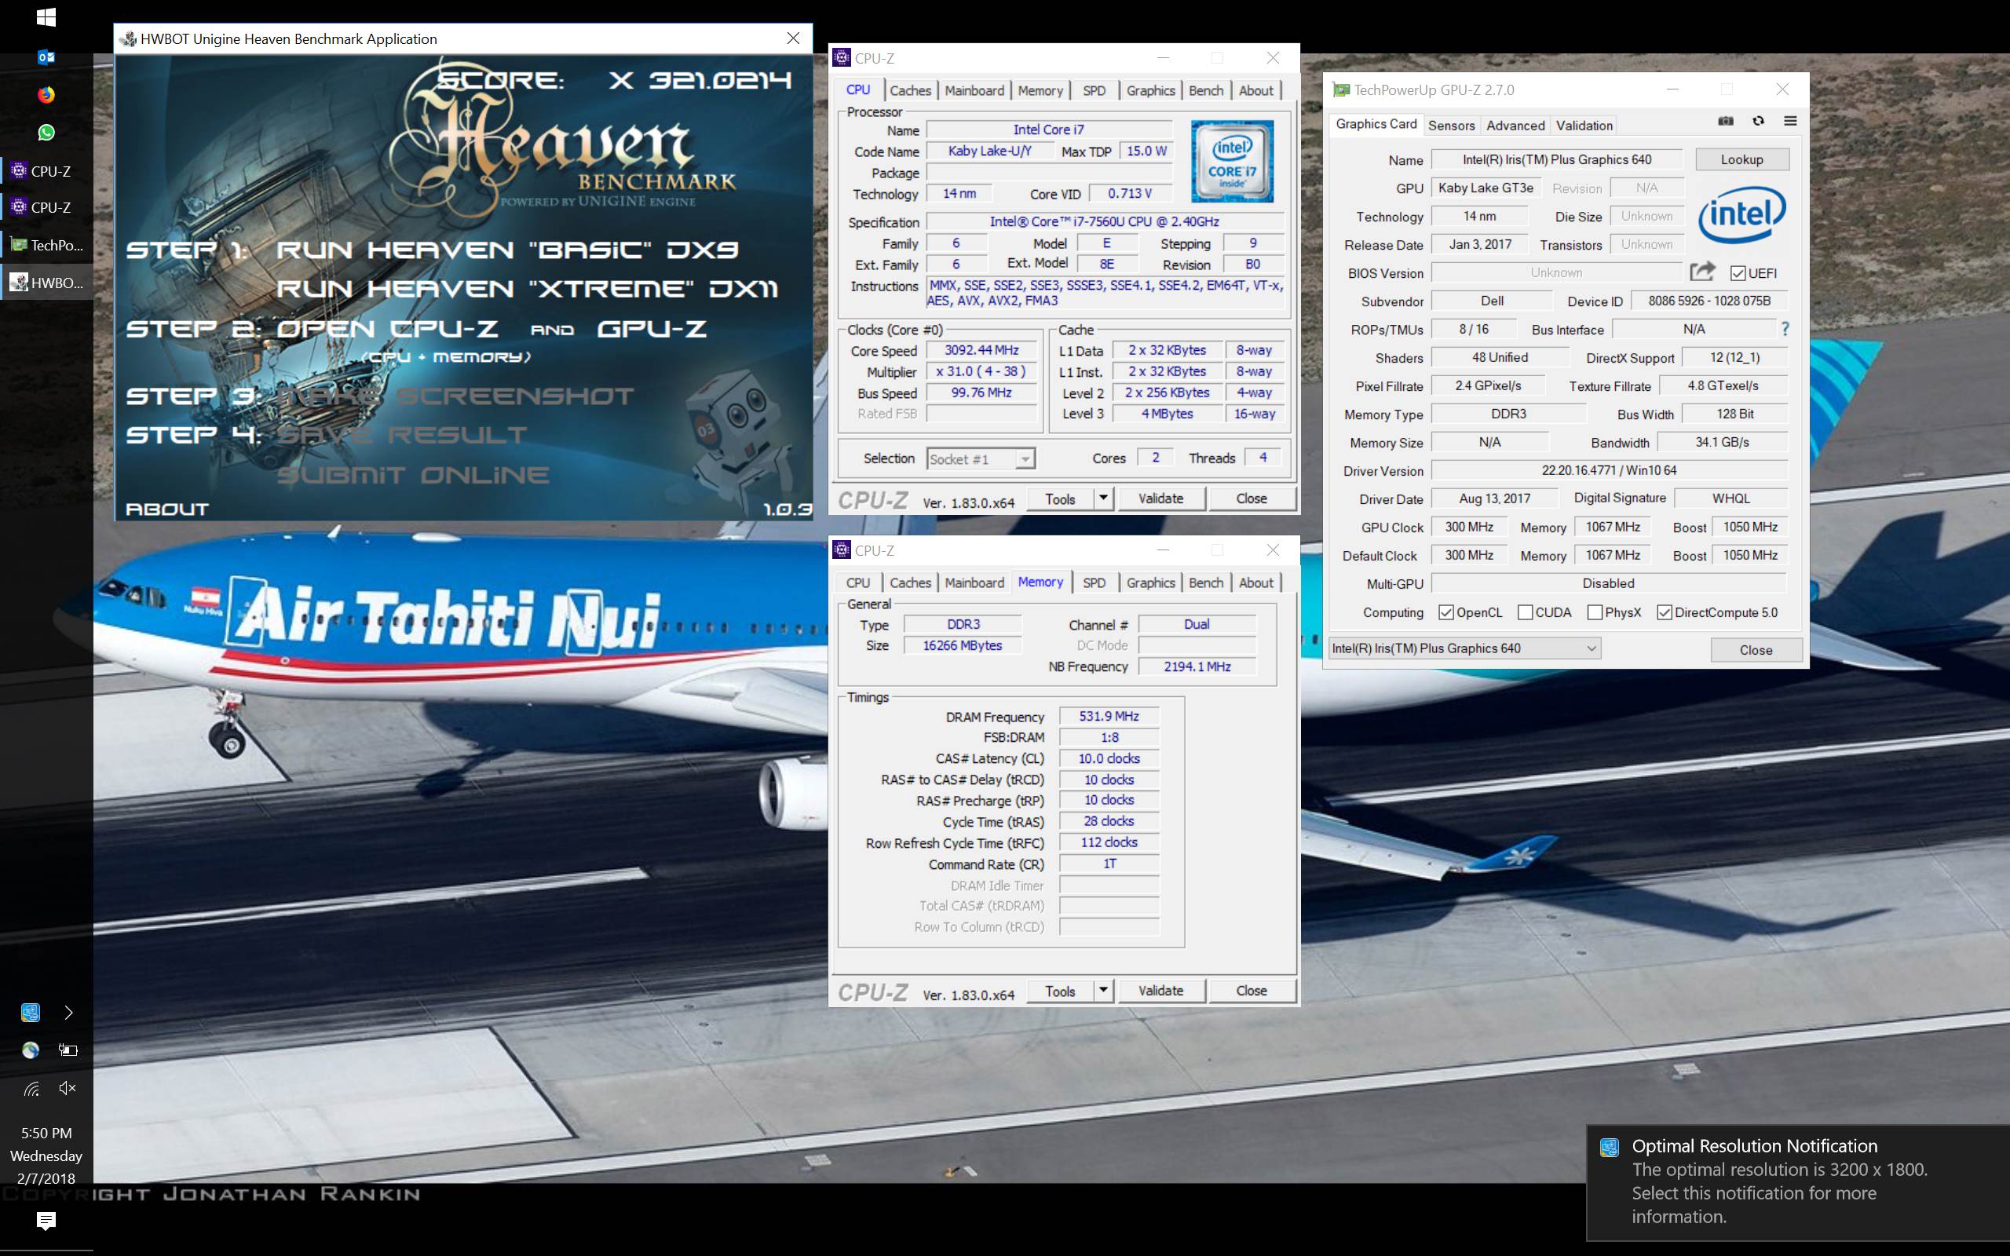Open GPU-Z hamburger menu

coord(1790,121)
